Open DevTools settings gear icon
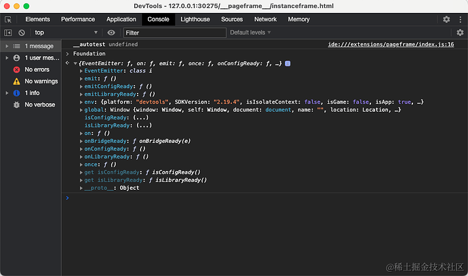 point(446,20)
